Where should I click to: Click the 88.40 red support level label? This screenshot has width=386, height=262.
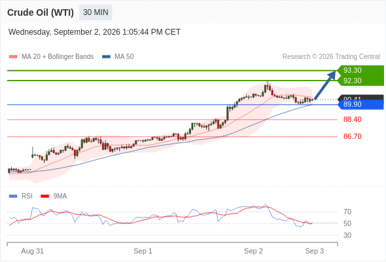[352, 120]
